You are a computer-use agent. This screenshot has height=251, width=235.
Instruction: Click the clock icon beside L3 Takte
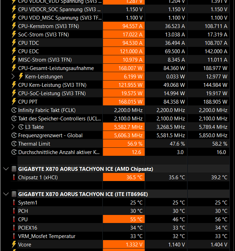click(x=21, y=127)
